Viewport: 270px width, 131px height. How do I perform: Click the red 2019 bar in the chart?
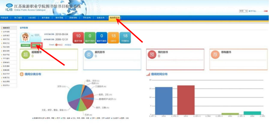[186, 100]
